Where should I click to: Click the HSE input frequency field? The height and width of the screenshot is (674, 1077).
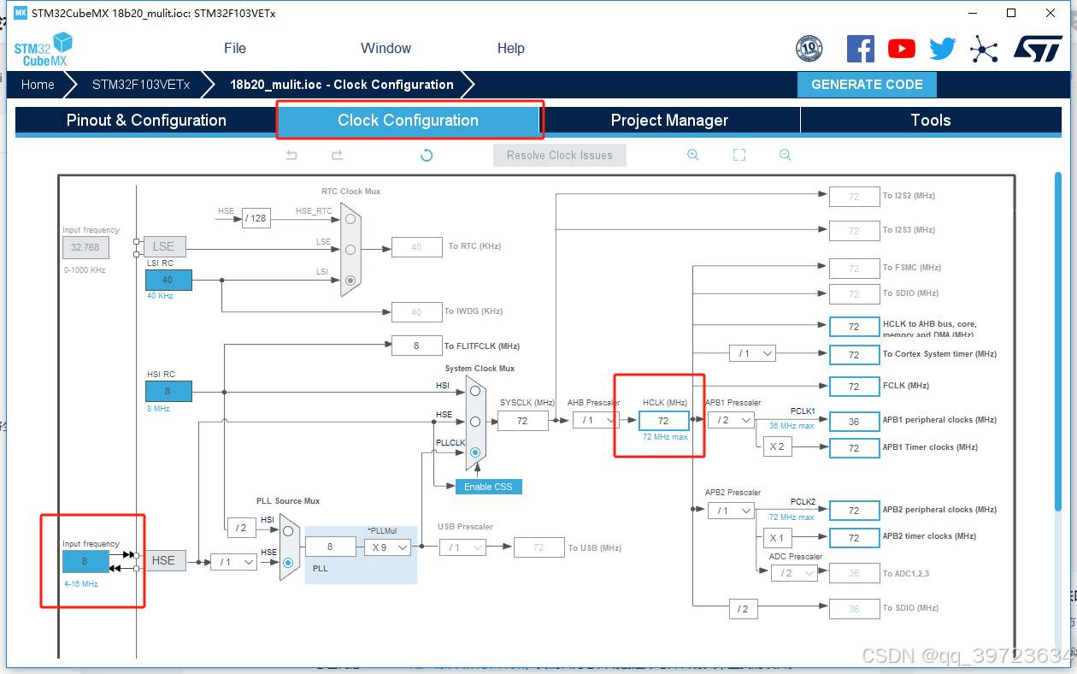[85, 561]
